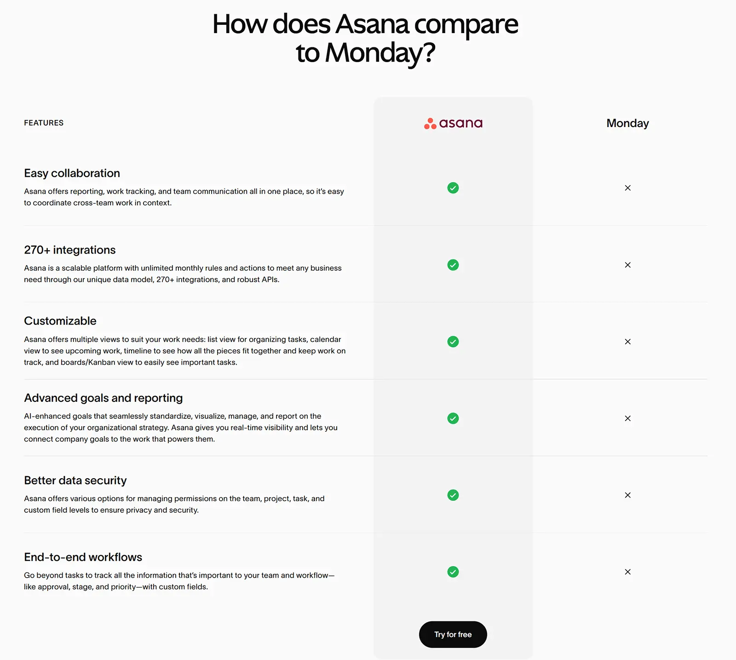Click the checkmark for Advanced goals and reporting
This screenshot has width=736, height=660.
coord(453,418)
